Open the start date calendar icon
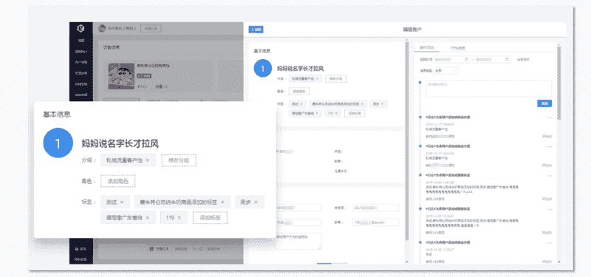The height and width of the screenshot is (277, 591). (467, 60)
